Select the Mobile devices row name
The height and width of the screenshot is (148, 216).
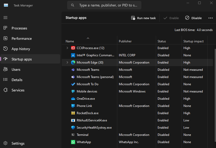(87, 91)
